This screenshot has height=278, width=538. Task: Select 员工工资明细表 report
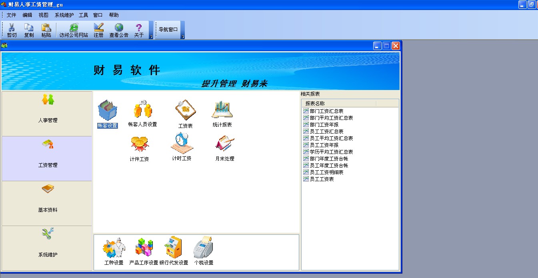click(323, 172)
